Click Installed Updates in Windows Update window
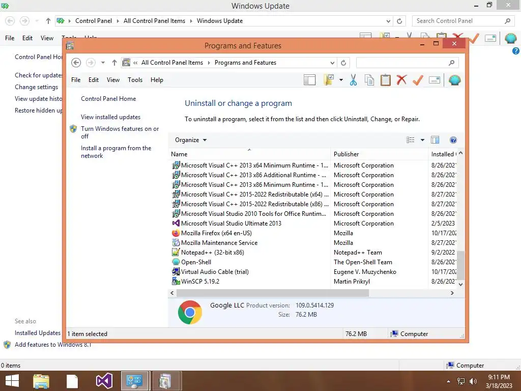The width and height of the screenshot is (521, 391). tap(38, 333)
